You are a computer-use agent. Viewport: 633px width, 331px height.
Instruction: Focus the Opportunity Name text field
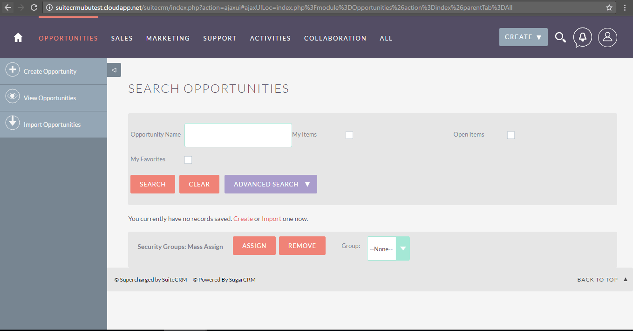238,135
